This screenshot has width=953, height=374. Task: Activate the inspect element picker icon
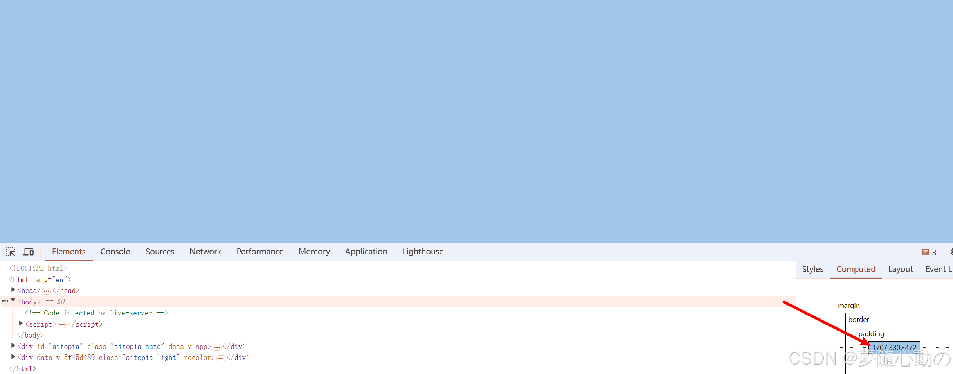pyautogui.click(x=11, y=252)
